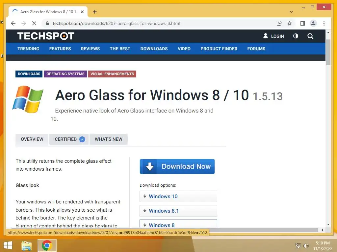Click the DOWNLOADS breadcrumb tag
The width and height of the screenshot is (337, 252).
[x=29, y=74]
